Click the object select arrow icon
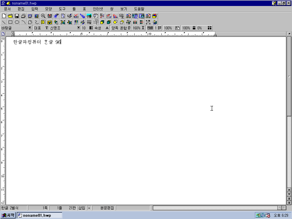Screen dimensions: 292x219 click(56, 22)
